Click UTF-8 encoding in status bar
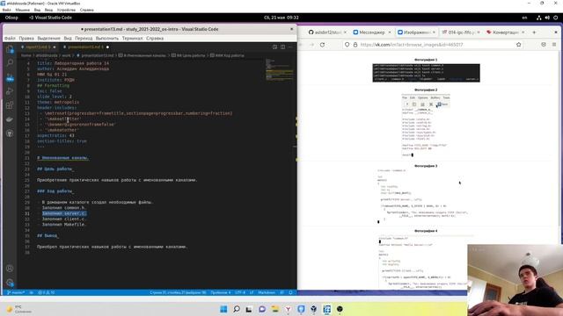Image resolution: width=563 pixels, height=316 pixels. [240, 292]
